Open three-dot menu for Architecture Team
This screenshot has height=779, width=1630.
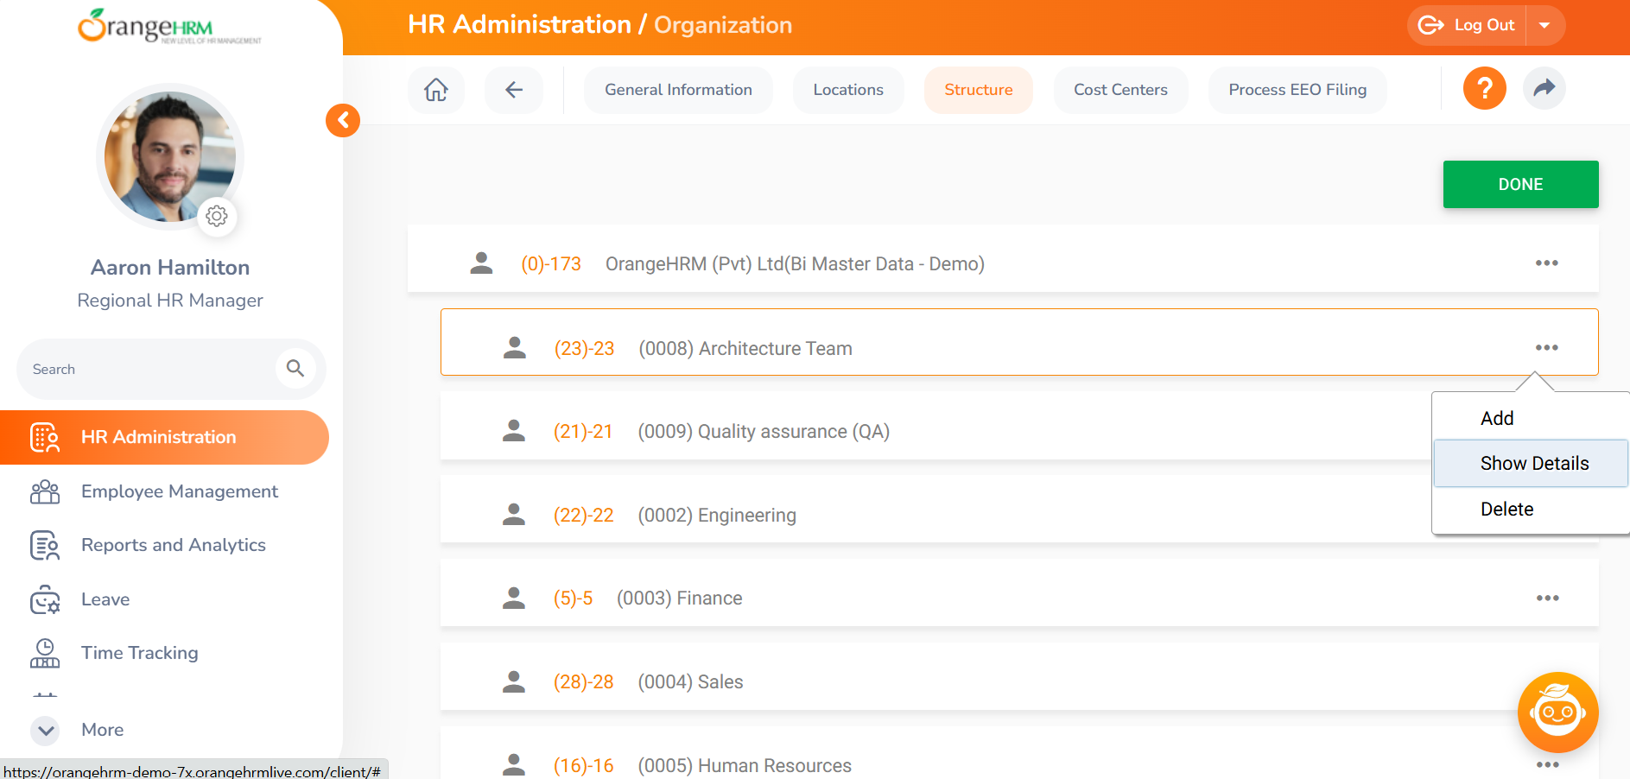click(1546, 347)
